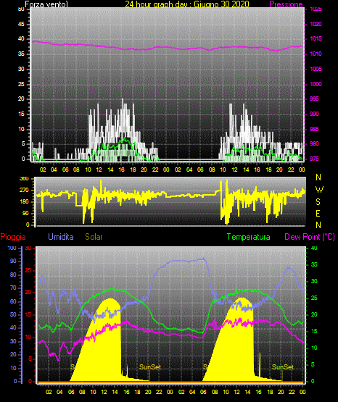
Task: Click pressure axis value 1020
Action: 316,24
